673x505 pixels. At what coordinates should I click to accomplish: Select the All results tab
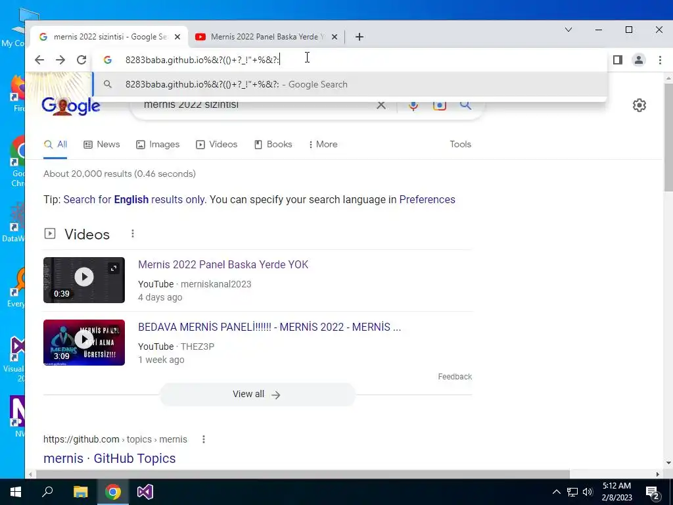[55, 144]
